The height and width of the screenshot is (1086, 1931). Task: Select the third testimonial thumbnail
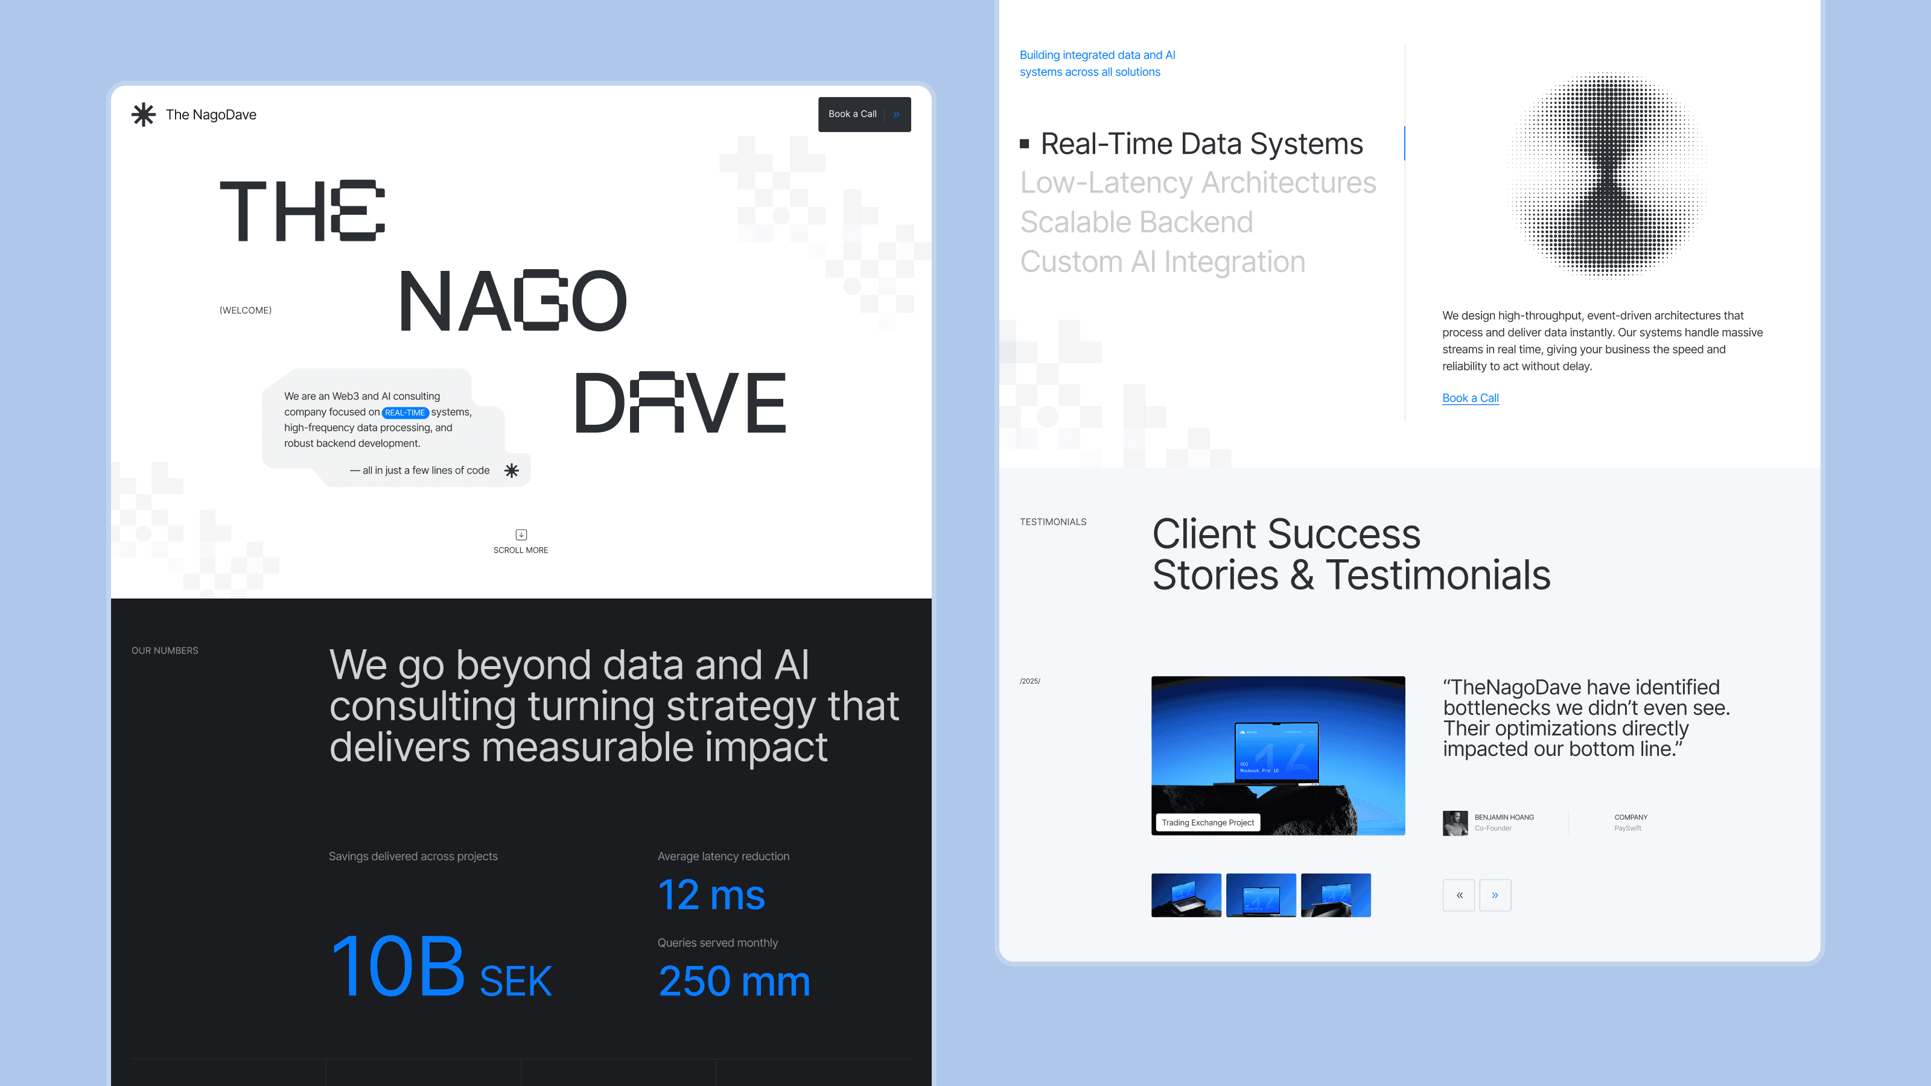click(1336, 895)
